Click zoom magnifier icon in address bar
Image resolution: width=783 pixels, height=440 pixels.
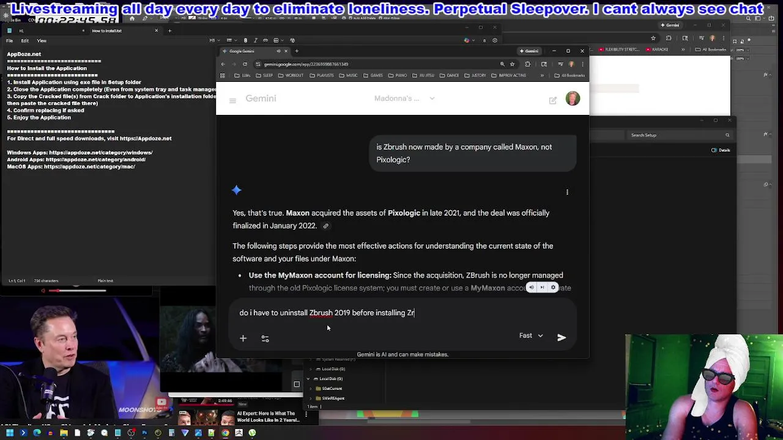tap(502, 64)
